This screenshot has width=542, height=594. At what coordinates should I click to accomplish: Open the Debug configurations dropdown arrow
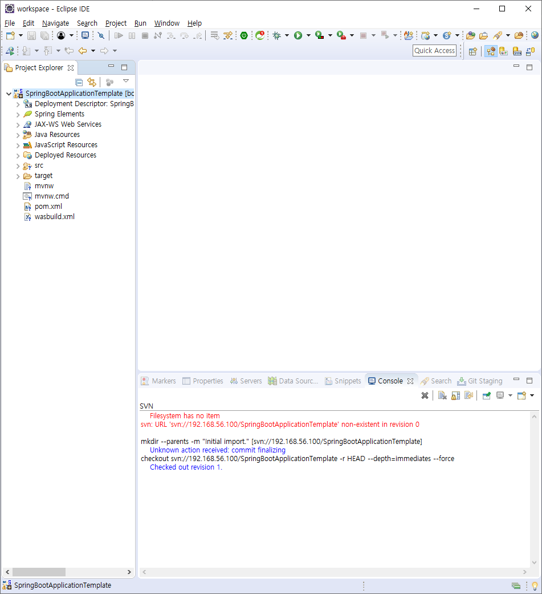287,35
